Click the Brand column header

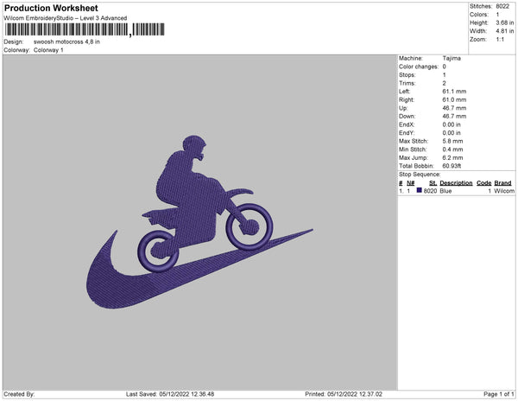point(502,183)
